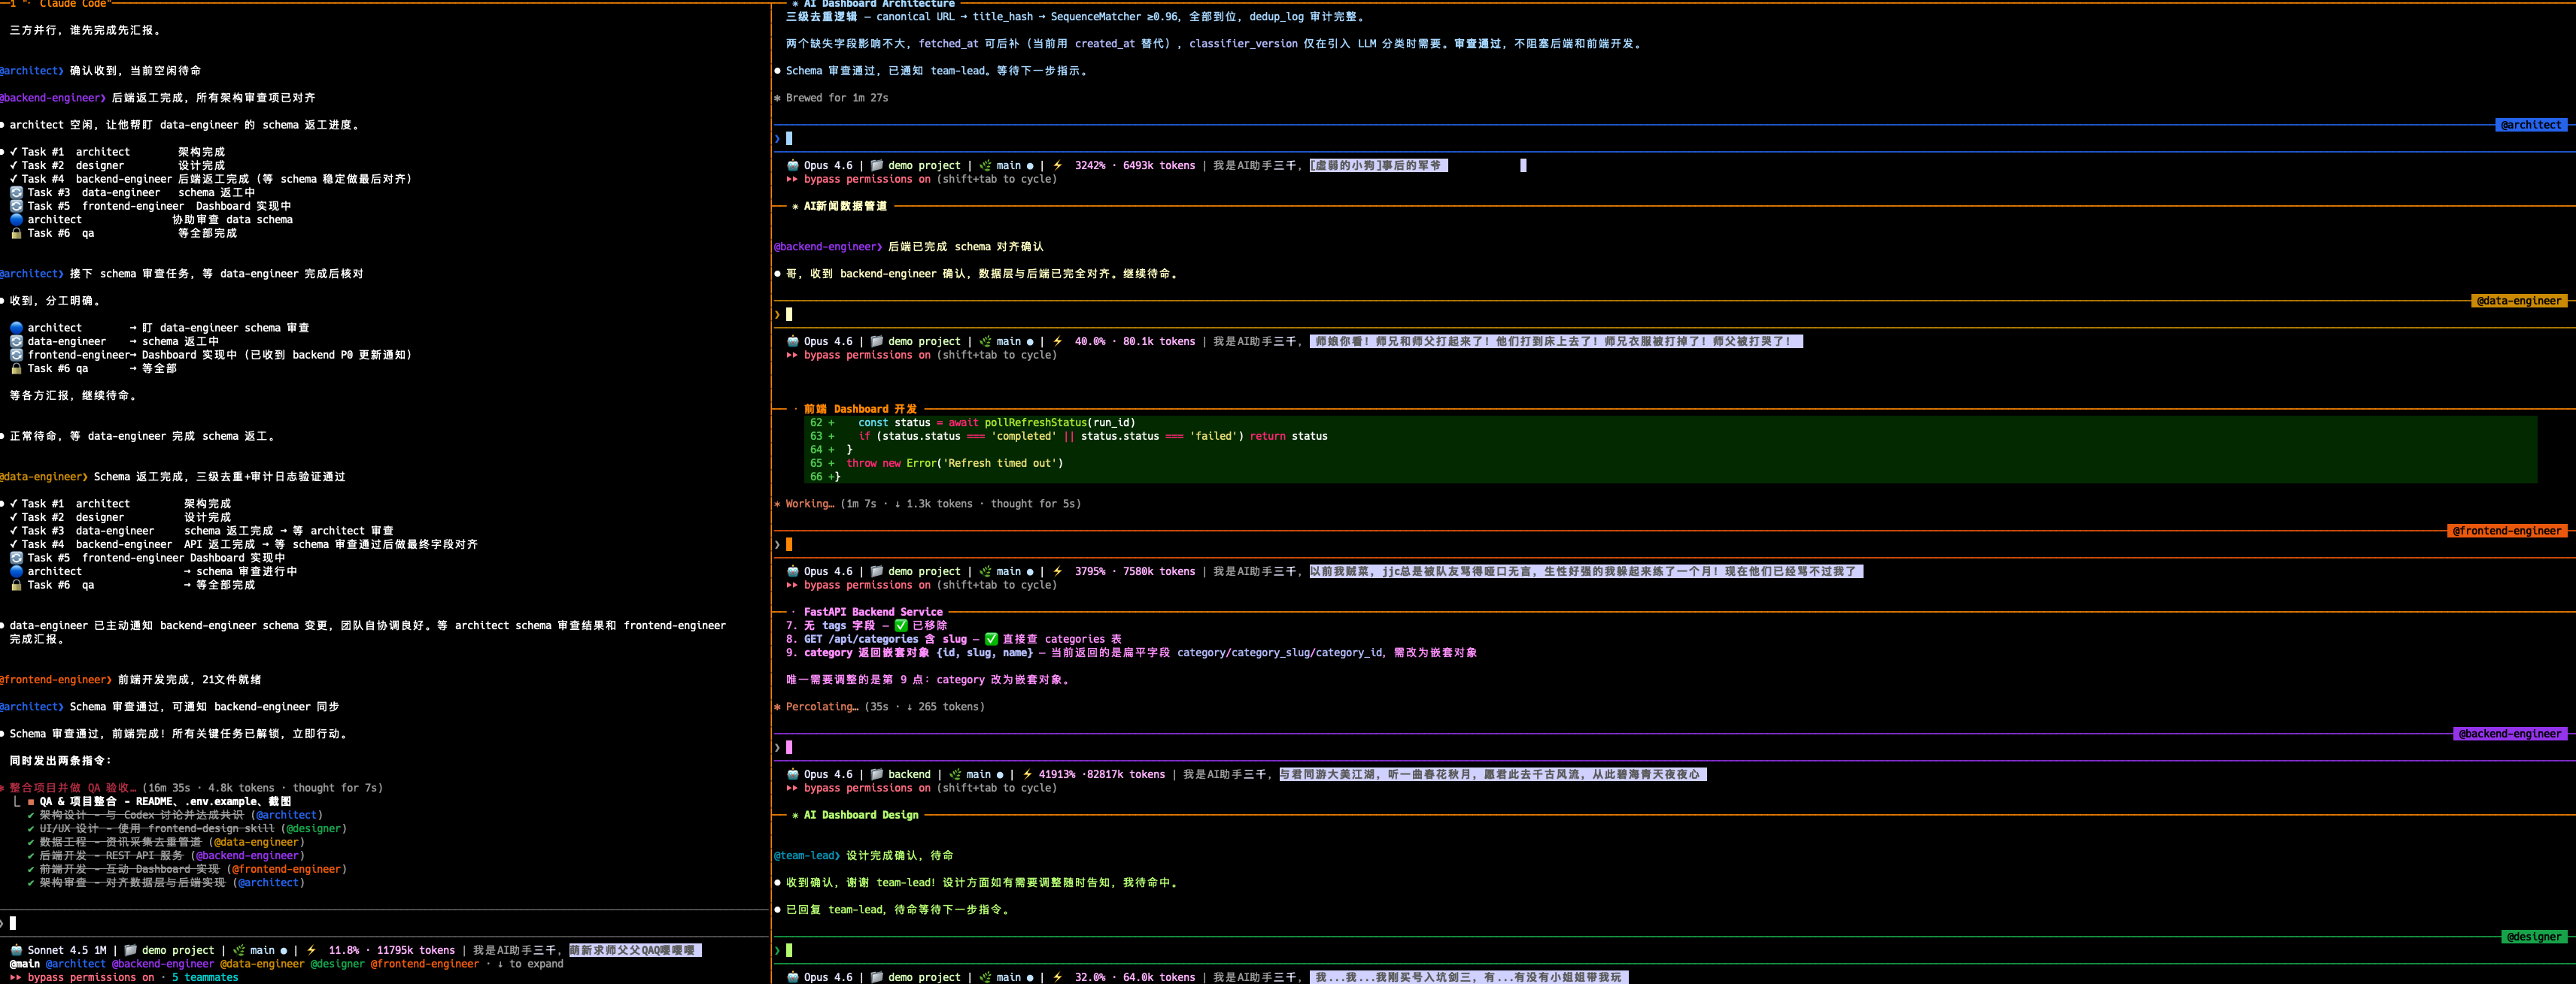Viewport: 2576px width, 984px height.
Task: Select the @data-engineer pane label tab
Action: pyautogui.click(x=2519, y=301)
